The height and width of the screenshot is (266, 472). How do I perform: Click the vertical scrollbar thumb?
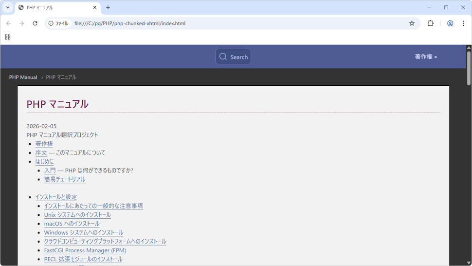(469, 68)
